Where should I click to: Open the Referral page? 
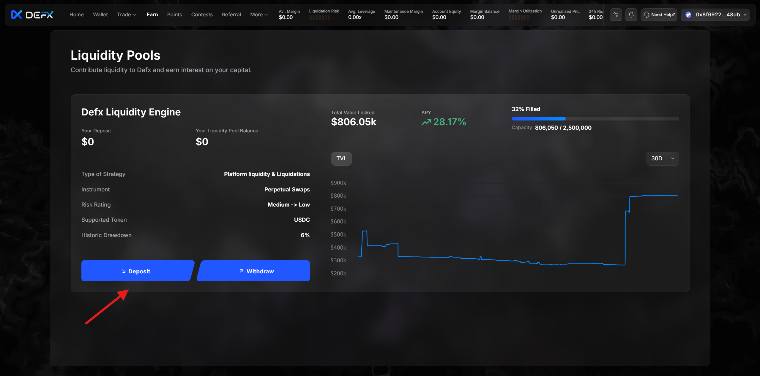click(231, 15)
